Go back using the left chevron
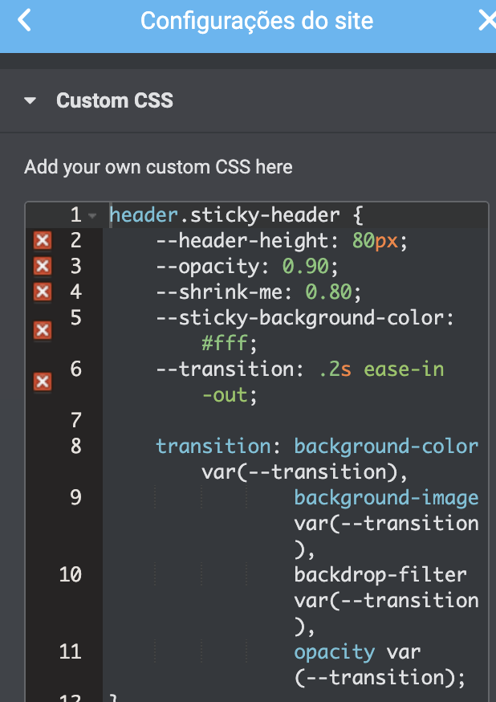The image size is (496, 702). click(25, 21)
